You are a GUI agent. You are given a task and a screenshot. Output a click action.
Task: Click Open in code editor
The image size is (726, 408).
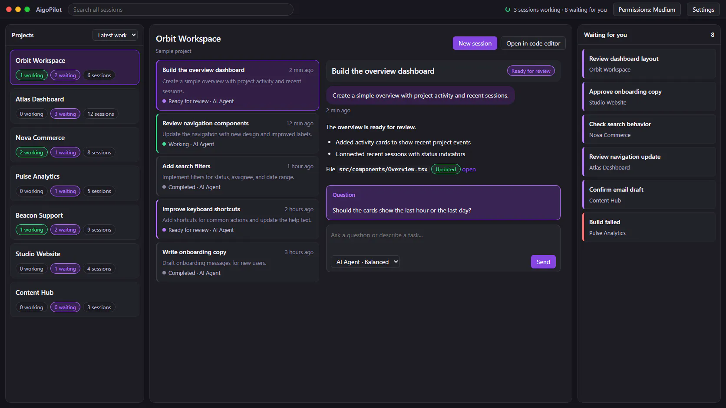533,43
